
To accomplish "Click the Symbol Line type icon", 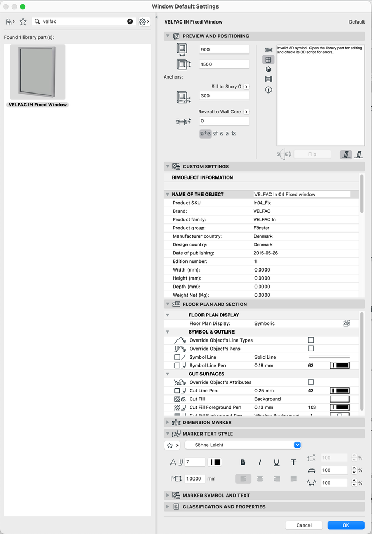I will [180, 357].
